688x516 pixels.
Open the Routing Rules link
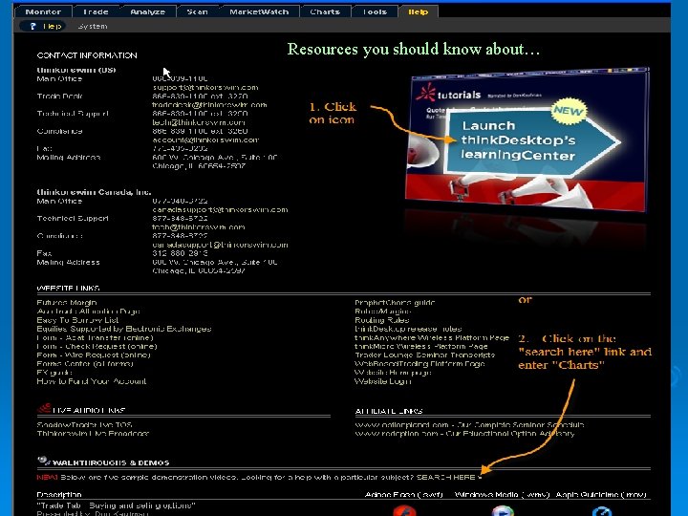381,320
